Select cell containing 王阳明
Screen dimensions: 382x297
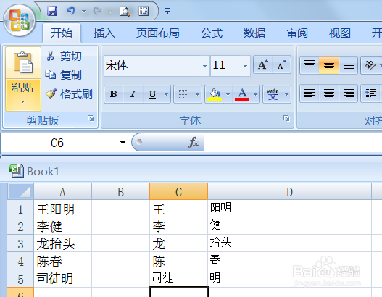point(62,209)
